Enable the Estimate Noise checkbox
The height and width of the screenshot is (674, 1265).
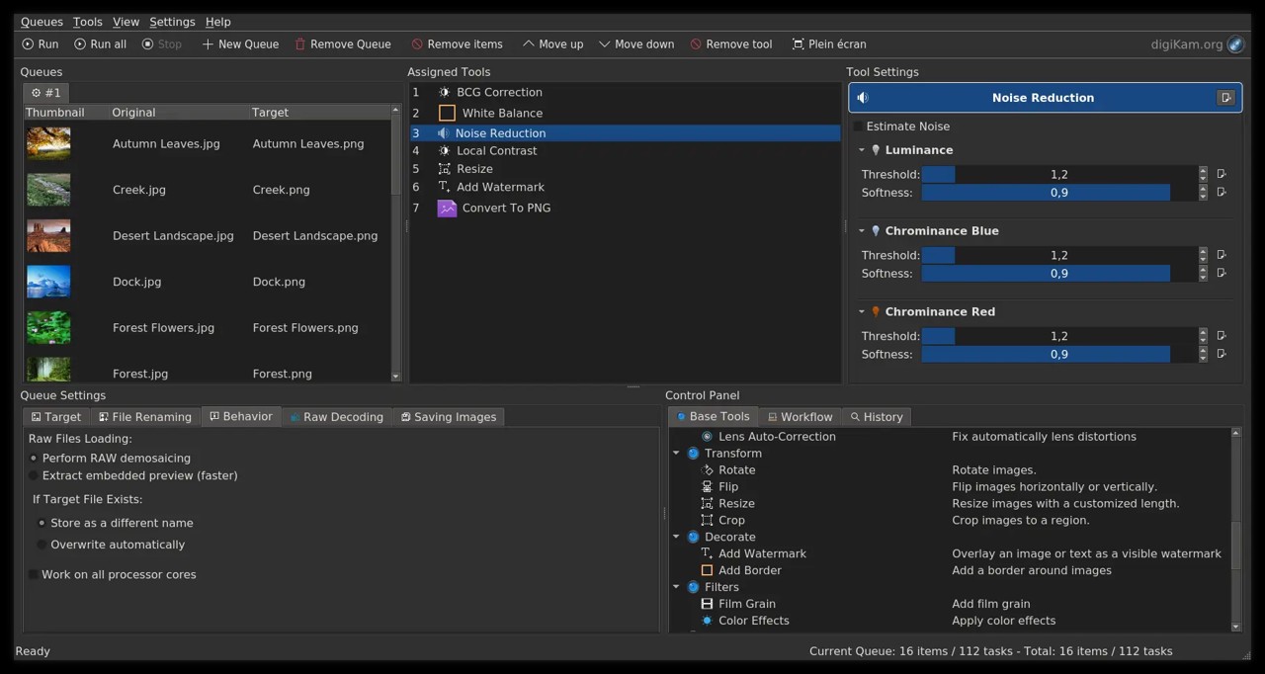coord(859,126)
